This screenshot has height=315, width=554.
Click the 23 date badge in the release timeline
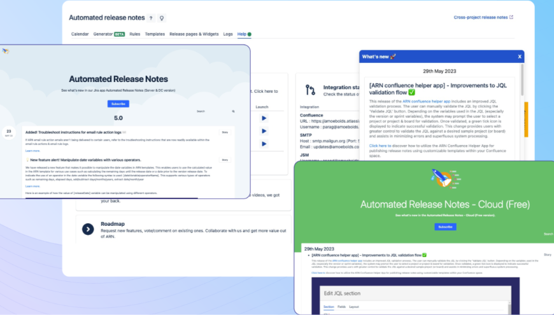[x=8, y=132]
